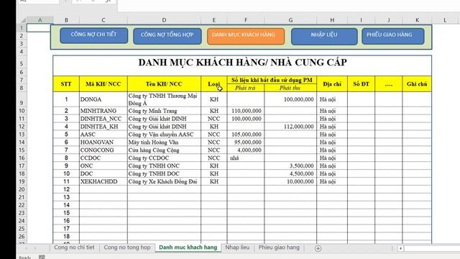Select row 16 header
The width and height of the screenshot is (460, 259).
pyautogui.click(x=22, y=158)
